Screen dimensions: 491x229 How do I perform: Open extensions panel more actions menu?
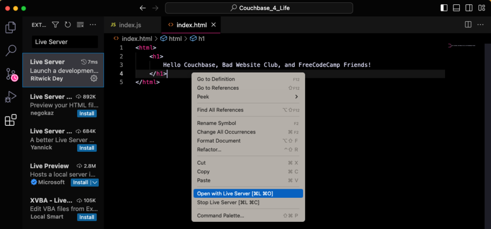click(93, 25)
